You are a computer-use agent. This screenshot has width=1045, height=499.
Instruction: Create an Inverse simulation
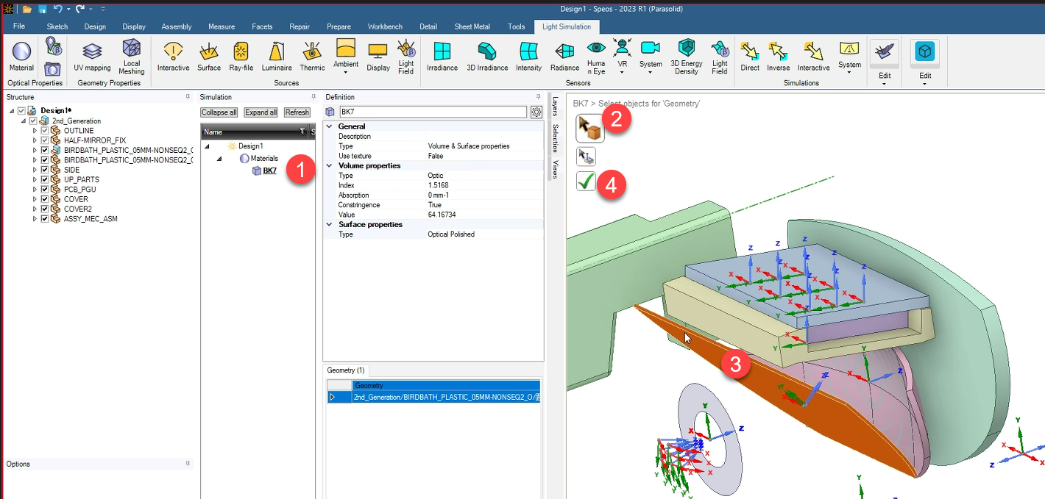coord(778,57)
